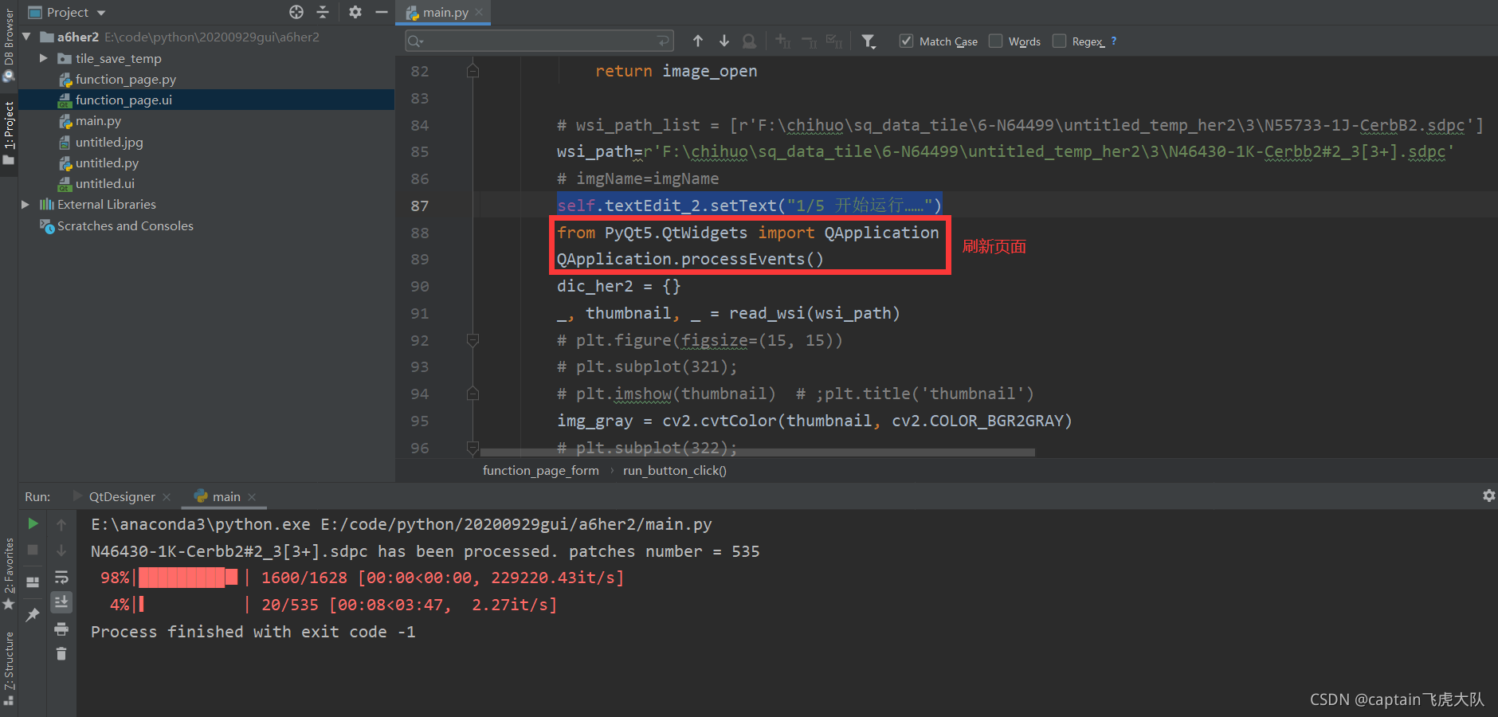Click line number 87 in gutter
1498x717 pixels.
pos(420,206)
